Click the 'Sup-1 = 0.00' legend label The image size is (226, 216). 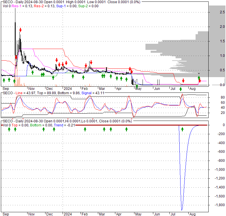(x=67, y=6)
